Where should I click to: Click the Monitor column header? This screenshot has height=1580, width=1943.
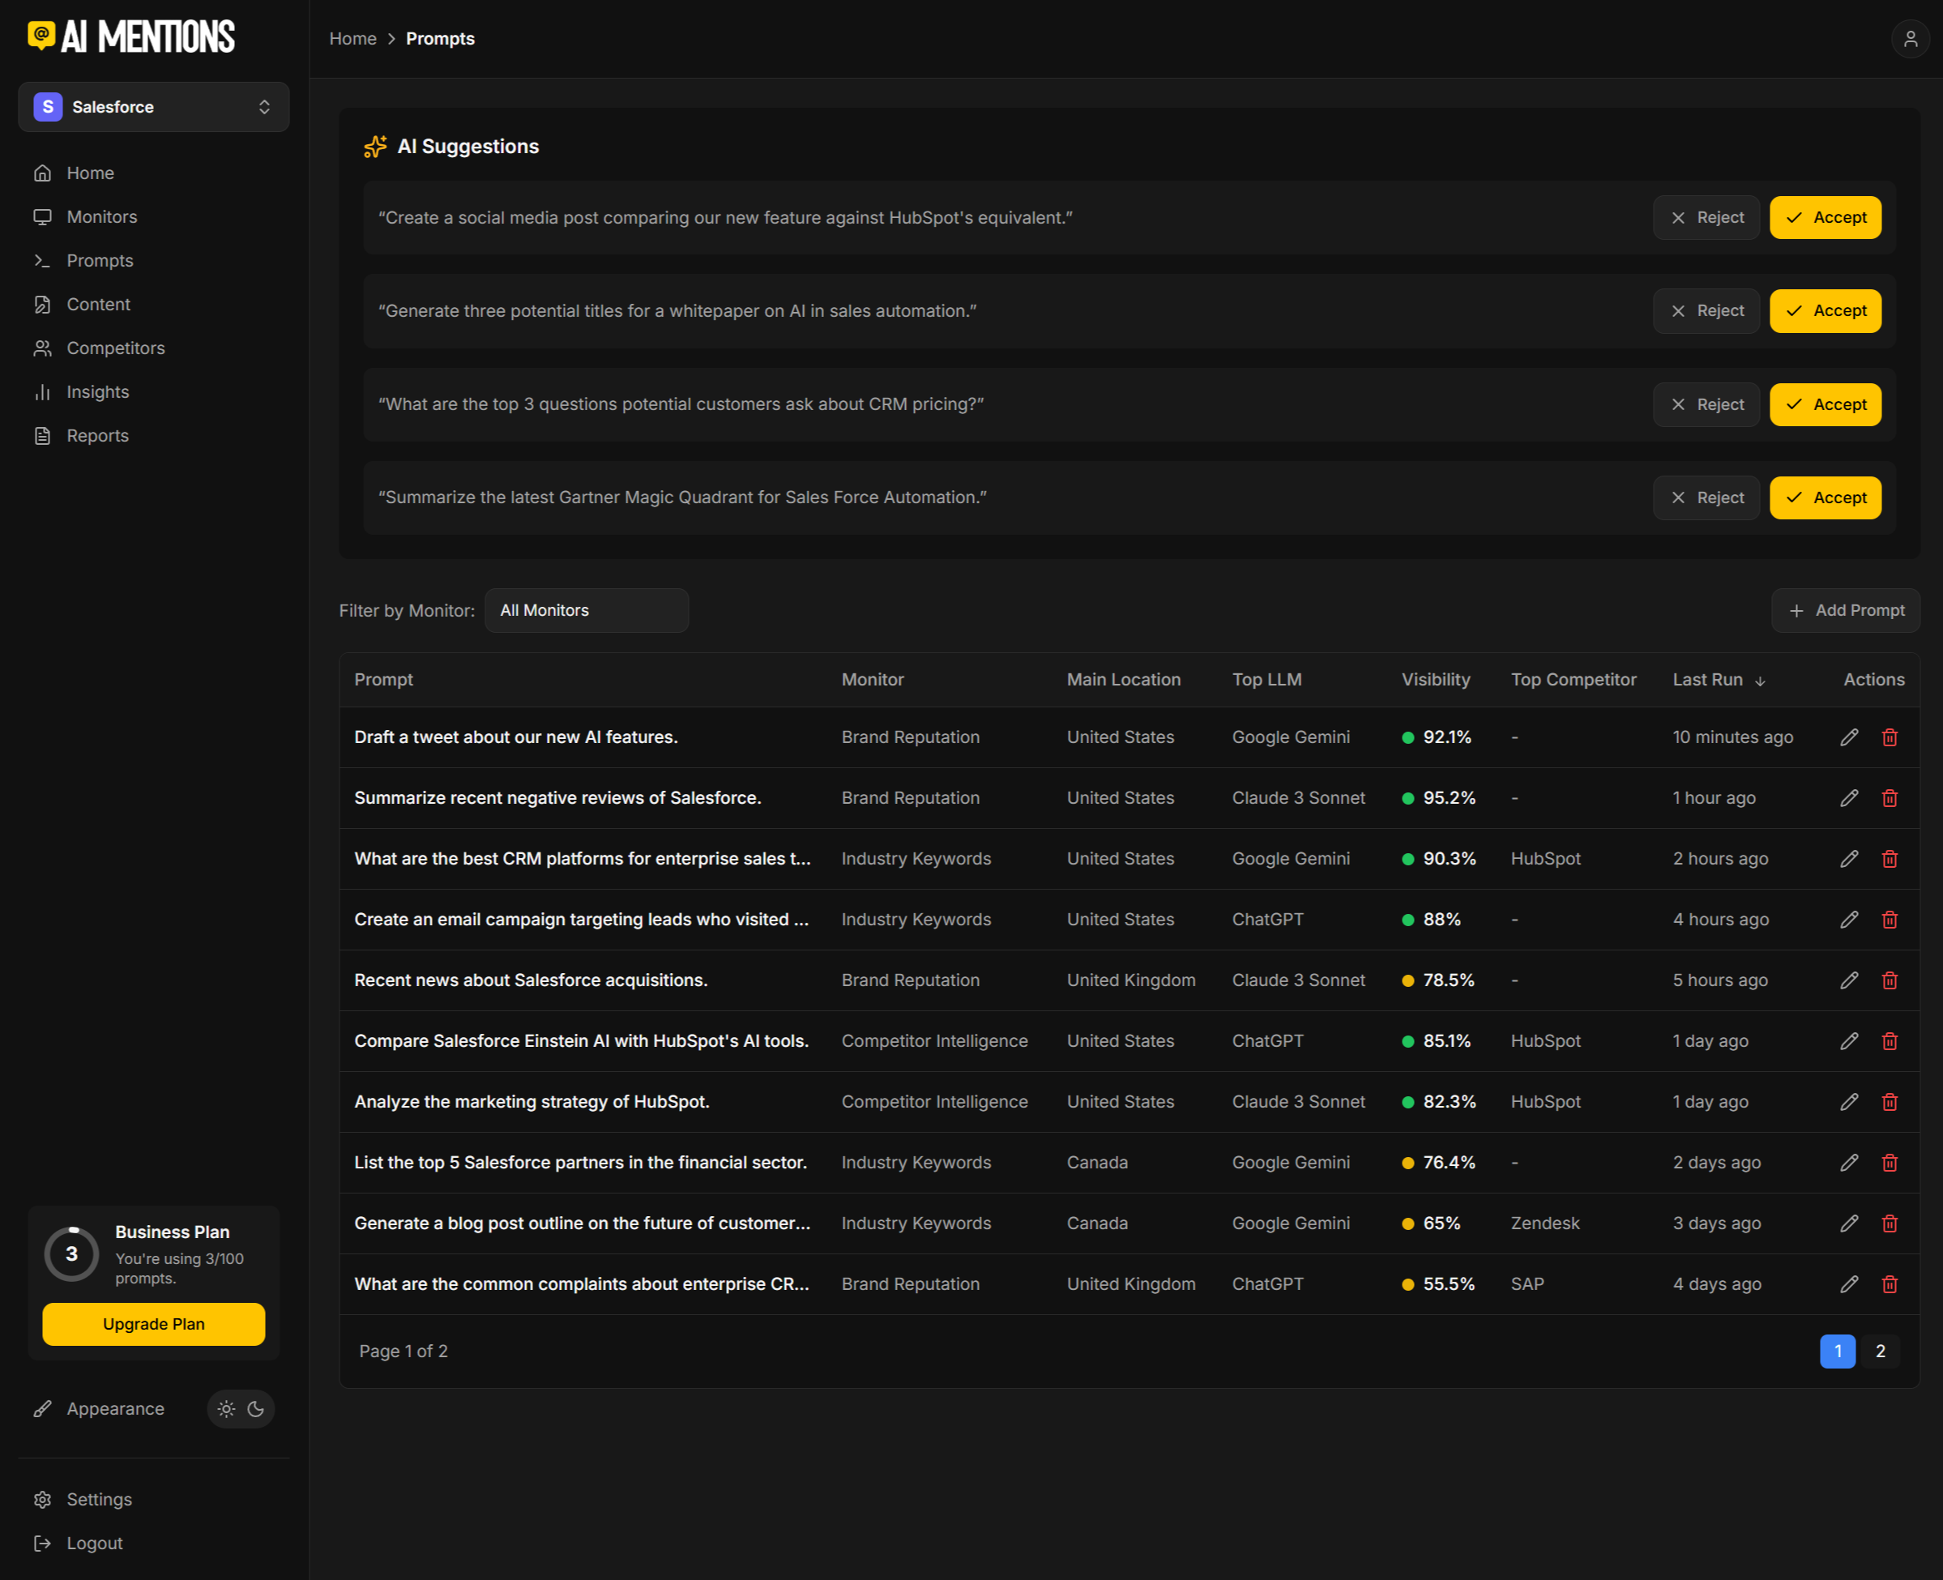pos(873,680)
